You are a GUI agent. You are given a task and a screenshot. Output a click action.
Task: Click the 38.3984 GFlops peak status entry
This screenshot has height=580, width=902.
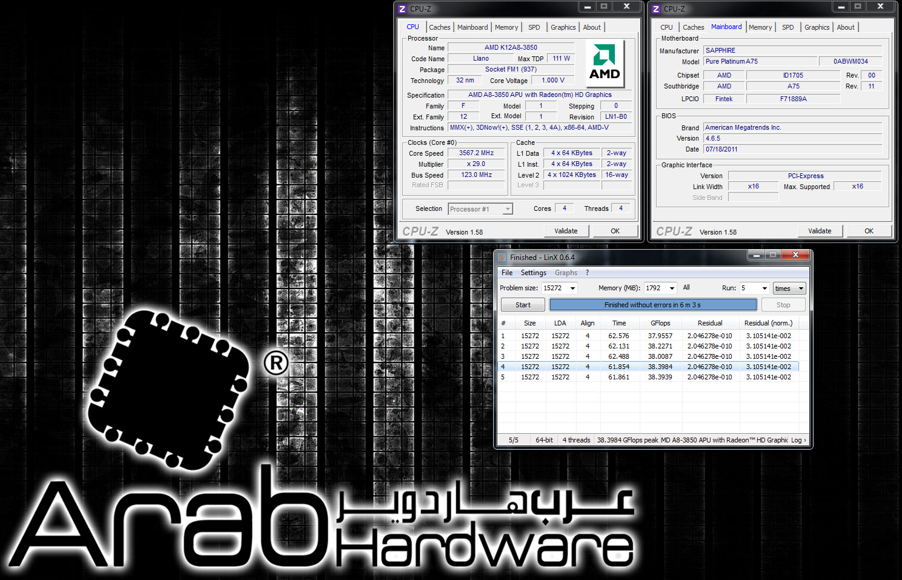tap(628, 440)
